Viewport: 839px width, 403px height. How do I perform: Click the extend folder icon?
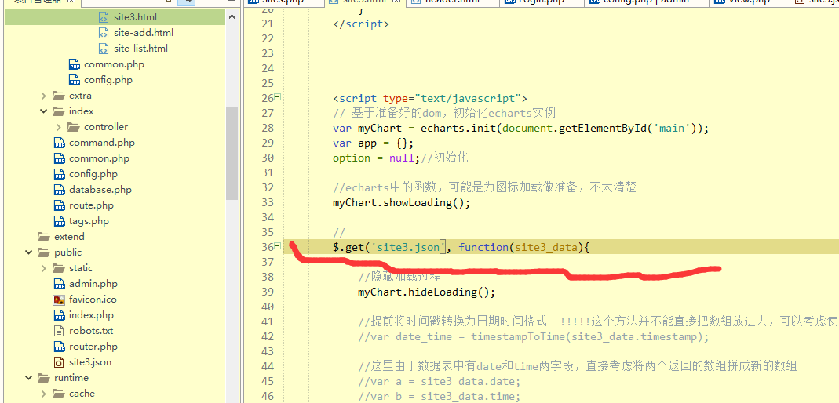coord(44,237)
